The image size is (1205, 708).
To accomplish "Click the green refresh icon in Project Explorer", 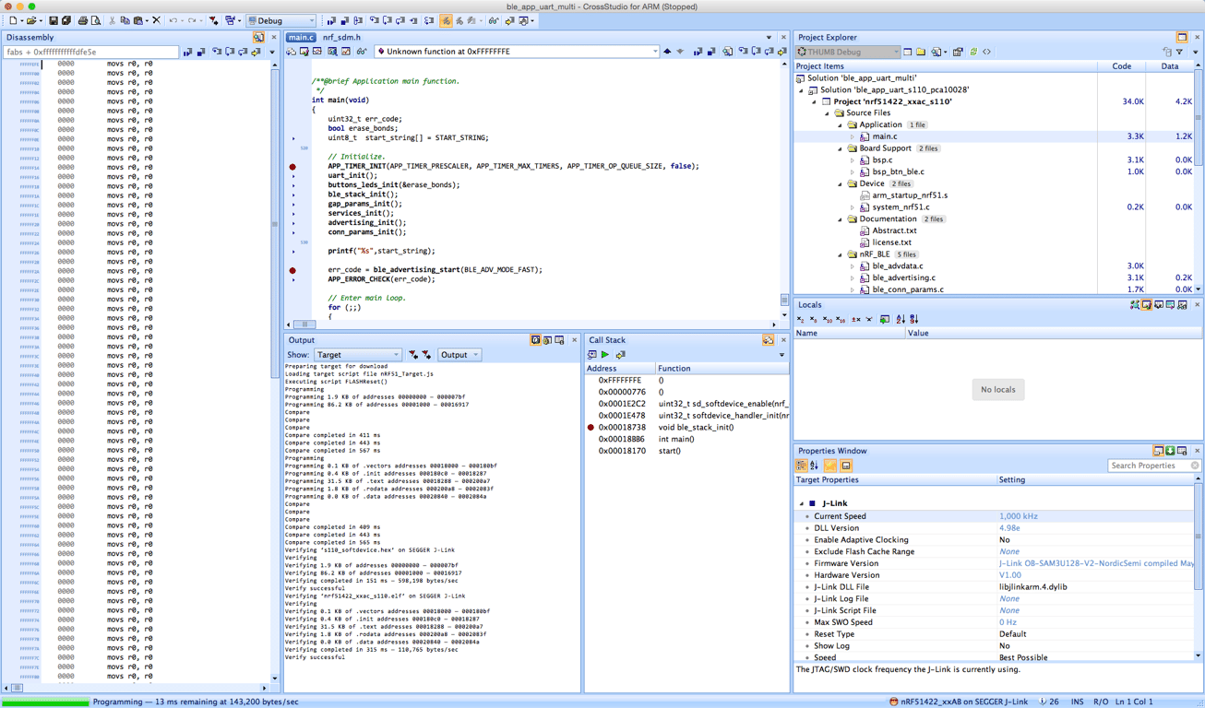I will [973, 52].
